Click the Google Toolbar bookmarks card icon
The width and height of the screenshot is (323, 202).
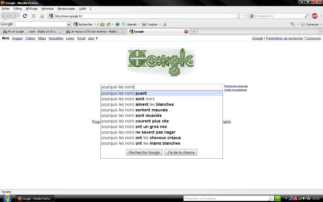point(109,24)
